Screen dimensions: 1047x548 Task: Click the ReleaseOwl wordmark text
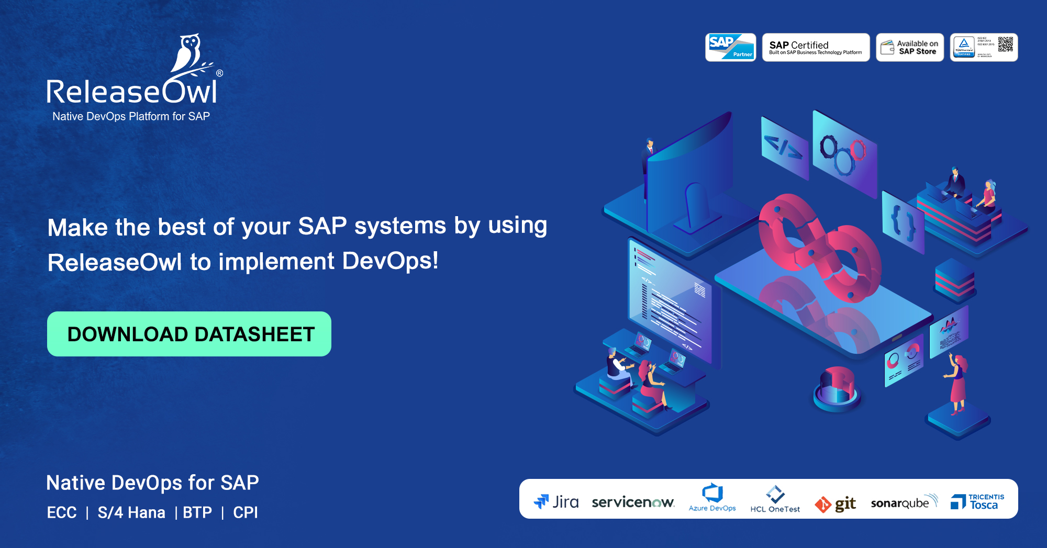coord(132,92)
